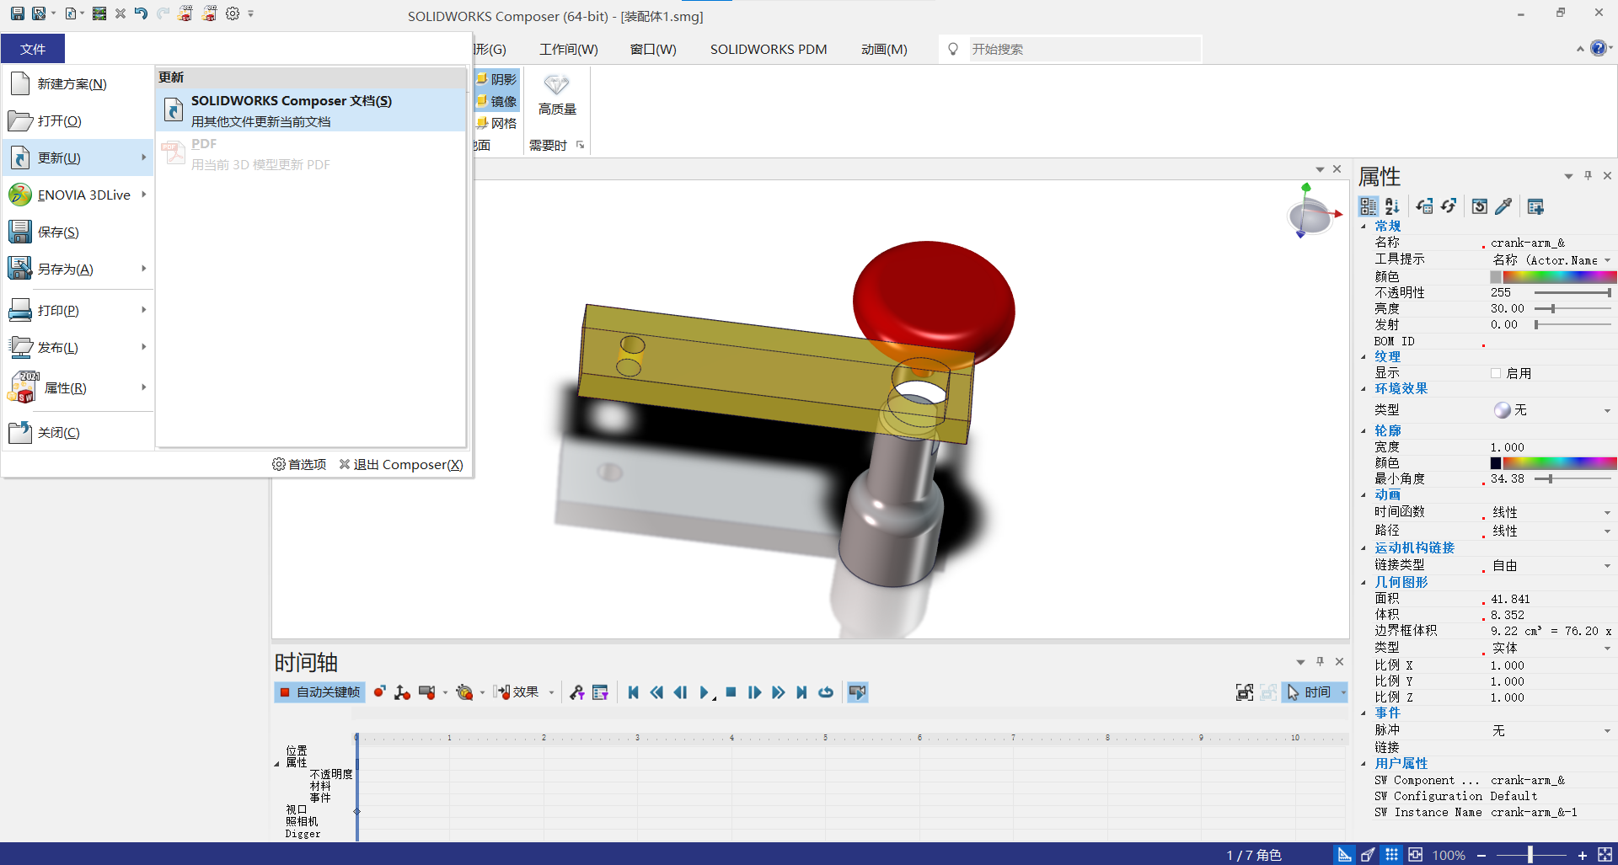This screenshot has height=865, width=1618.
Task: Toggle 自动关键帧 auto-keyframe mode
Action: click(x=320, y=692)
